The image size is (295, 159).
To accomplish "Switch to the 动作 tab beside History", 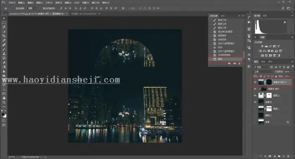I will 223,16.
